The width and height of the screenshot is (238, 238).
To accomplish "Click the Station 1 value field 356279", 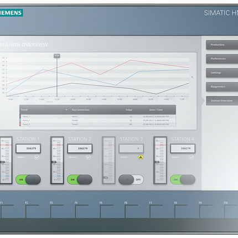I will point(28,148).
